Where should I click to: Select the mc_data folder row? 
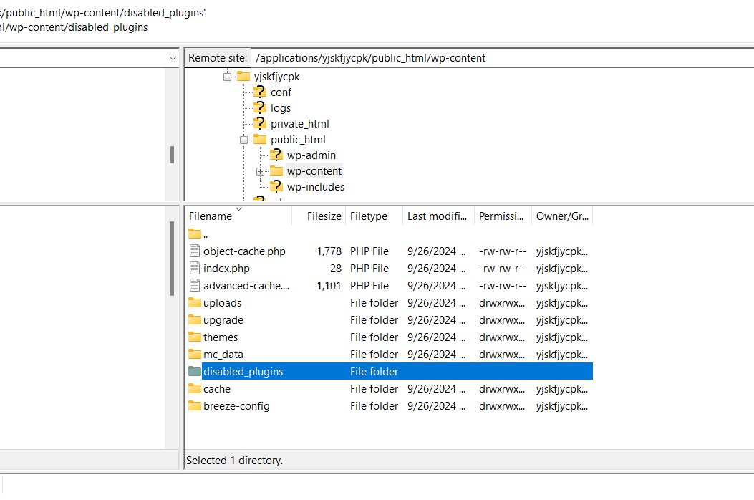click(223, 354)
